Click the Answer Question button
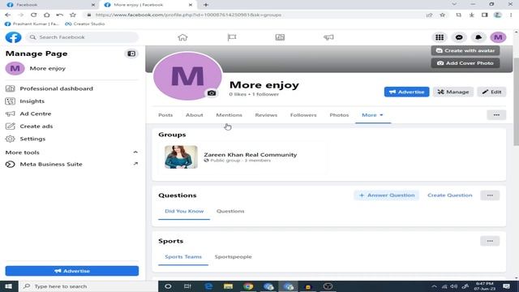Image resolution: width=519 pixels, height=292 pixels. point(387,195)
